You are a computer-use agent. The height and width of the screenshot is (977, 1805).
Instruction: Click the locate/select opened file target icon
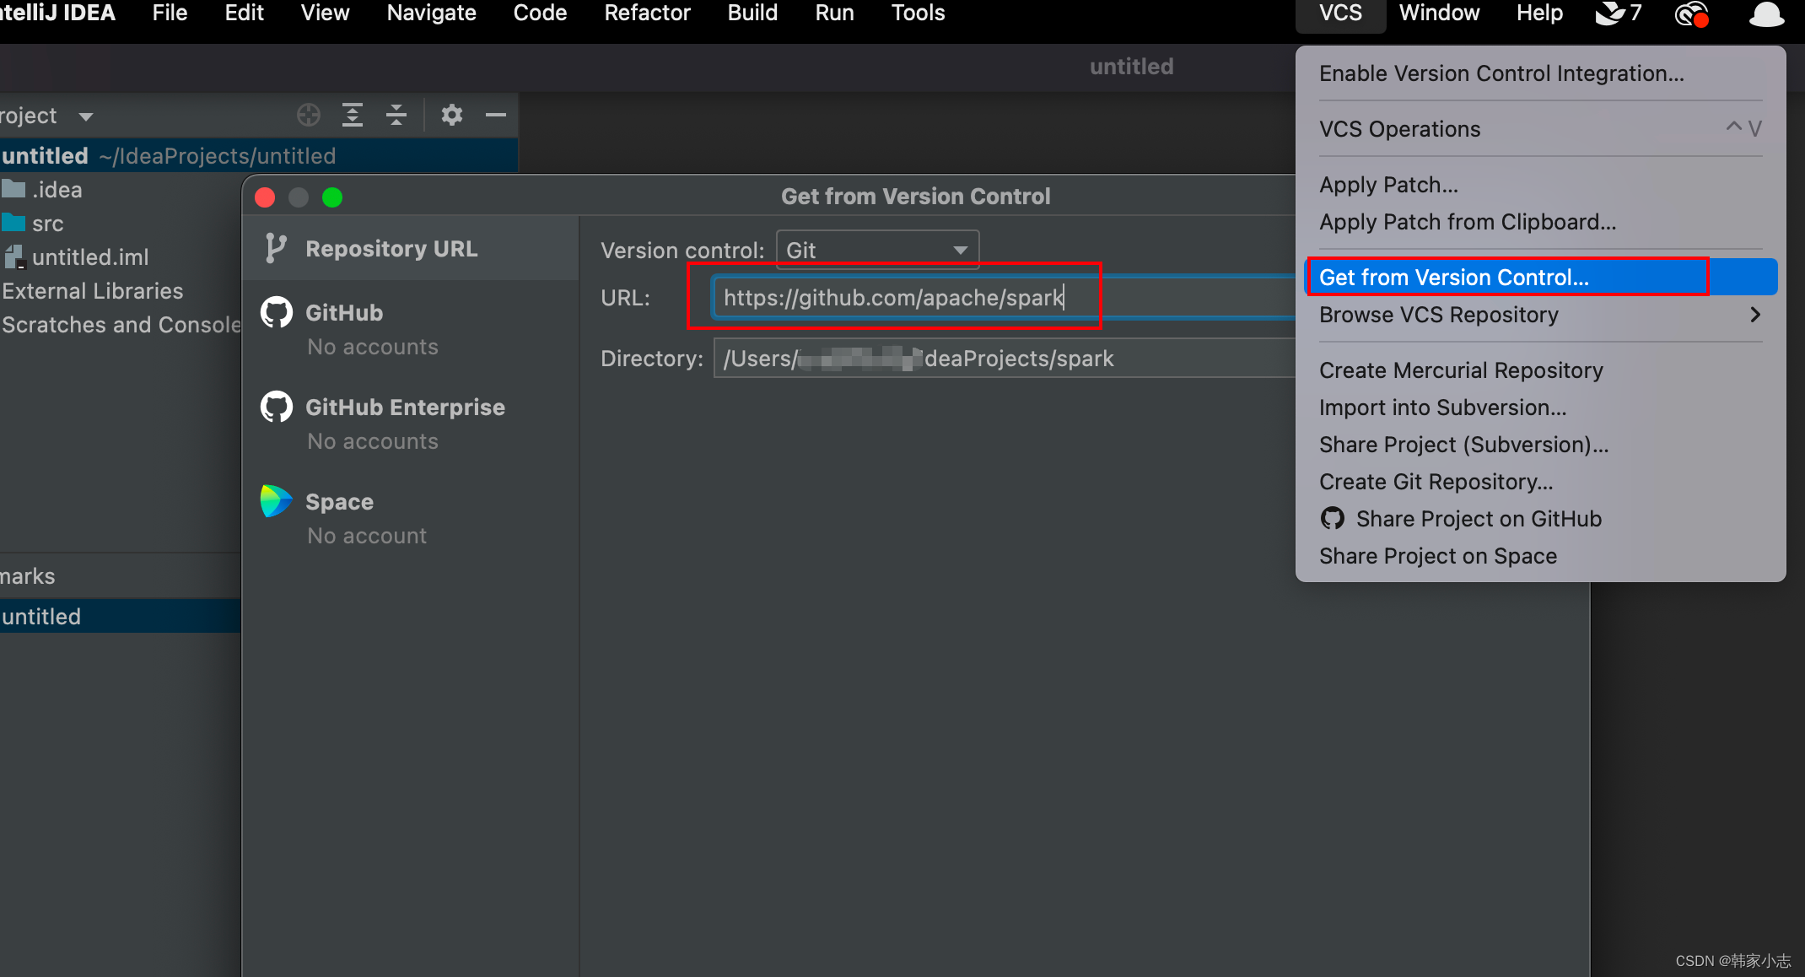pyautogui.click(x=309, y=115)
